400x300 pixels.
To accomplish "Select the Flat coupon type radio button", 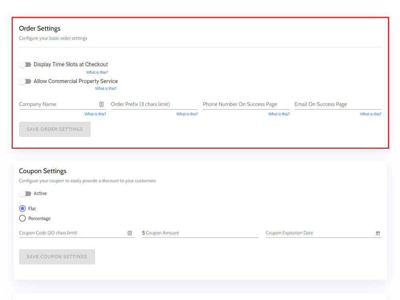I will click(x=22, y=208).
